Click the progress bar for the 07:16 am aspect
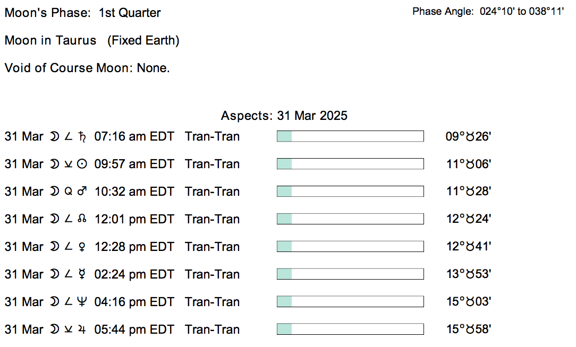 point(350,136)
